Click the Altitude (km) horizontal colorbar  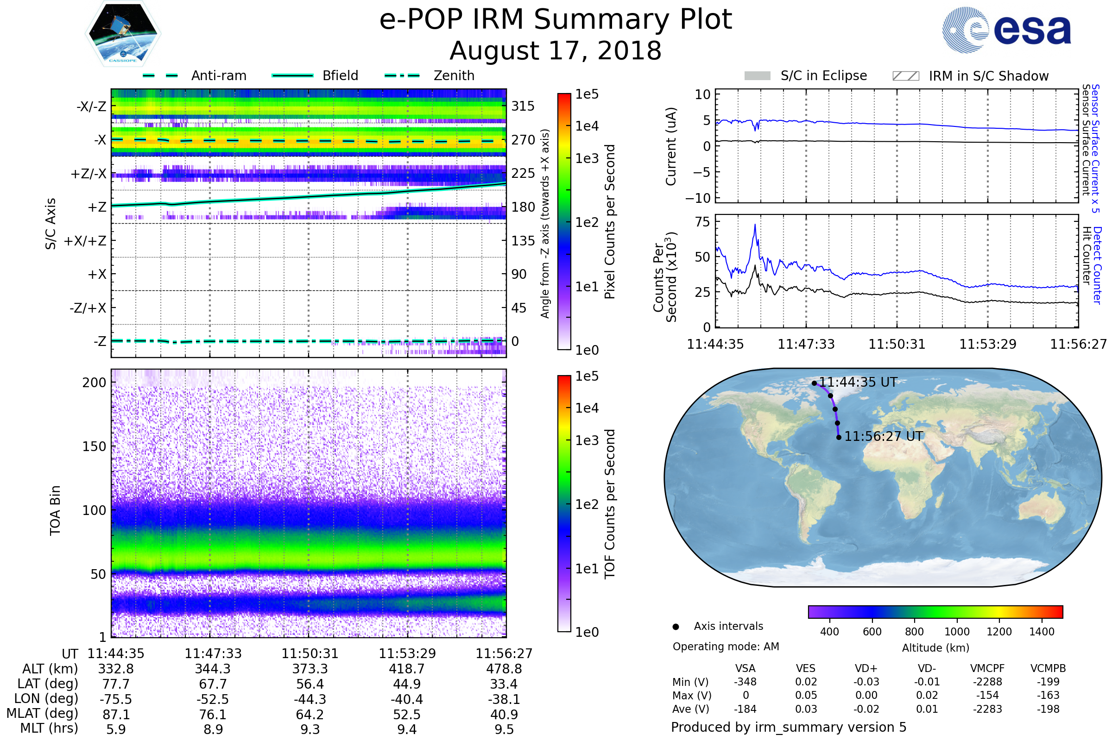click(935, 611)
